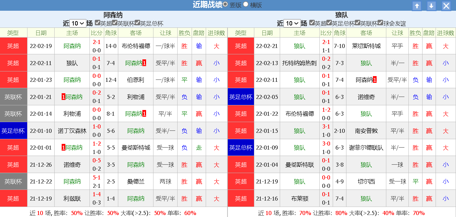Click 胜负 header in Arsenal table
This screenshot has height=217, width=456.
click(x=184, y=33)
